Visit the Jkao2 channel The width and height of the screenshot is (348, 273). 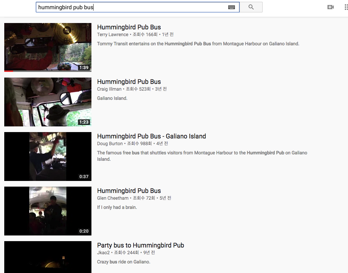click(x=103, y=252)
